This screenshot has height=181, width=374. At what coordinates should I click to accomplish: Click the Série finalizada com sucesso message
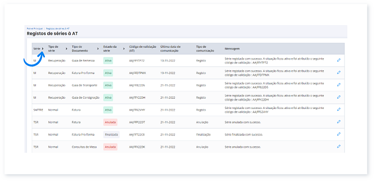click(x=244, y=134)
